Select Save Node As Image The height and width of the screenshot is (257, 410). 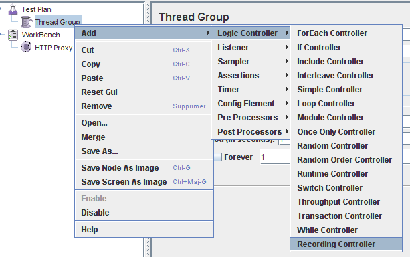[144, 168]
